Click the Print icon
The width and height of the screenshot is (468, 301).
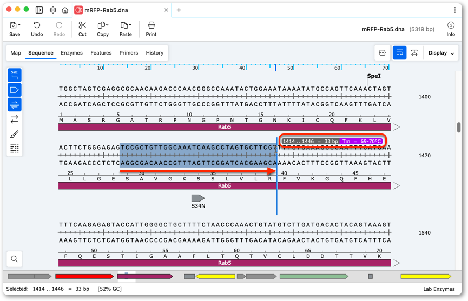151,25
